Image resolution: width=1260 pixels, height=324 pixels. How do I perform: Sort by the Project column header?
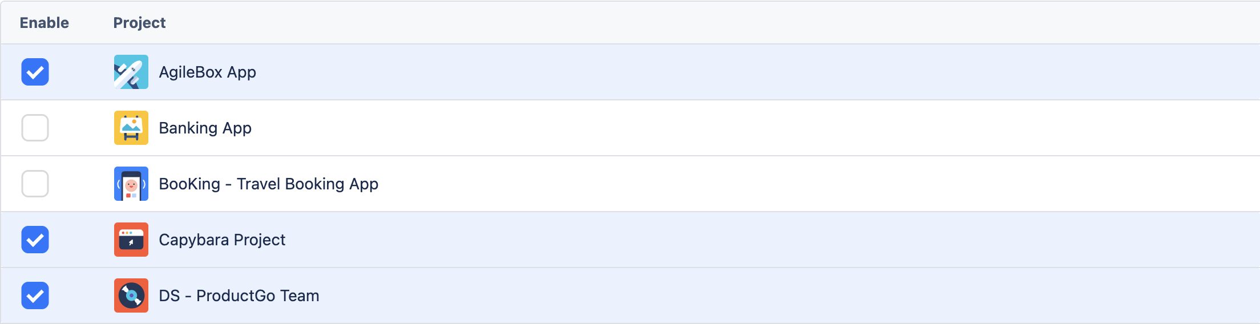(x=139, y=23)
